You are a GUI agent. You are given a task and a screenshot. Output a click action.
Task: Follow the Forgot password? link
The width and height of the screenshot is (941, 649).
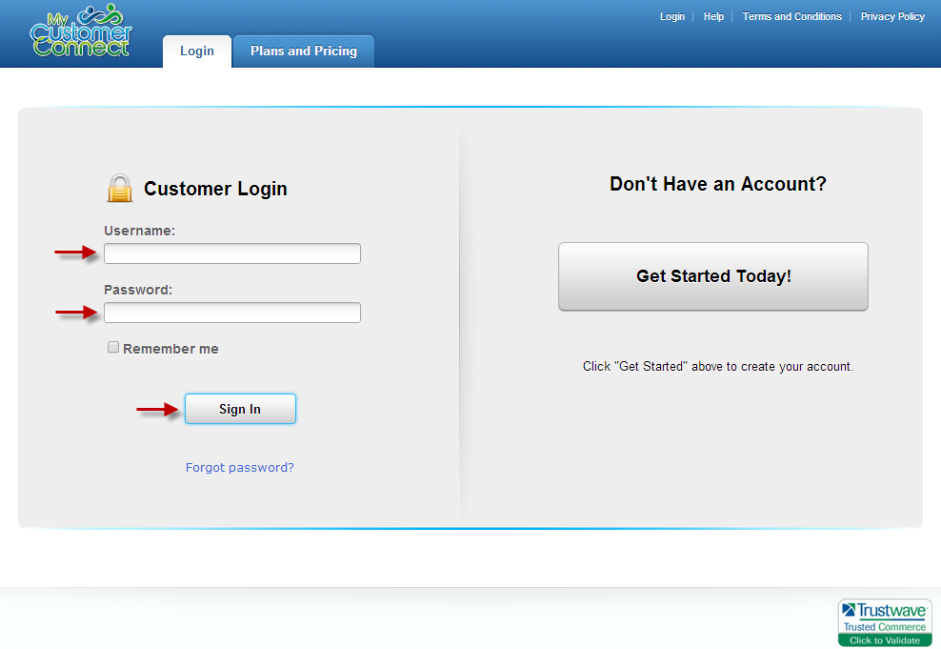coord(240,468)
